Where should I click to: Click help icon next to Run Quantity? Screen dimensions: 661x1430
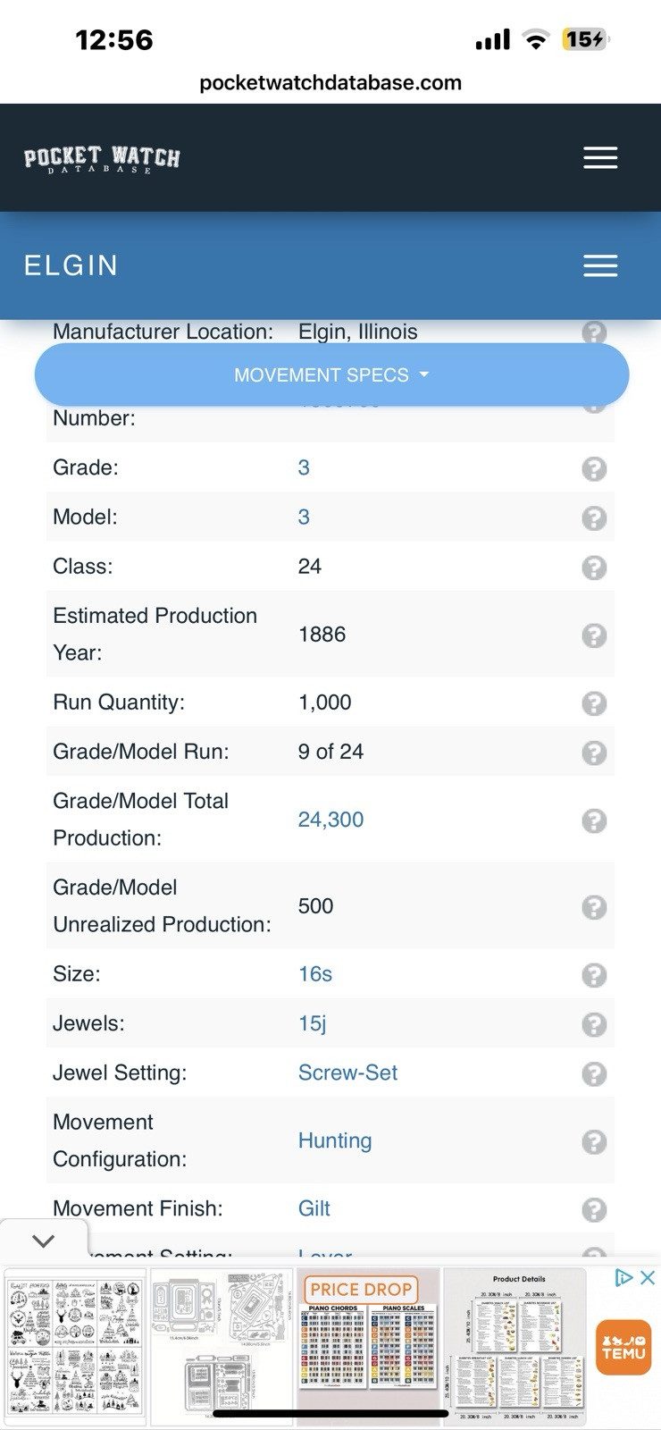(594, 703)
